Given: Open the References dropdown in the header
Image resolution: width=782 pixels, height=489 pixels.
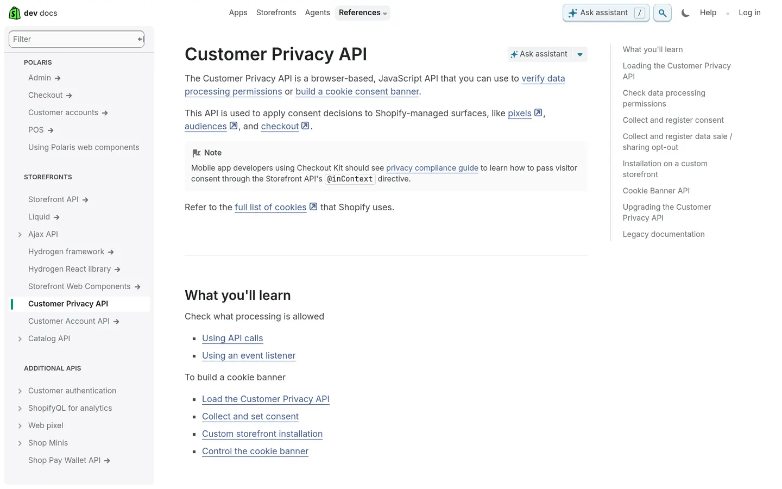Looking at the screenshot, I should [363, 12].
